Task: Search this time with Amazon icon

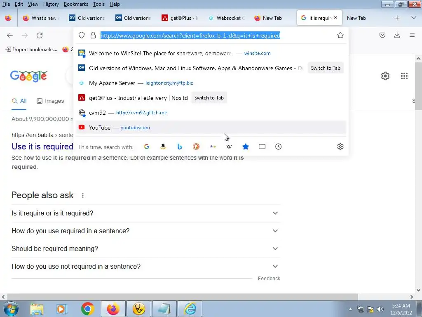Action: [x=163, y=147]
